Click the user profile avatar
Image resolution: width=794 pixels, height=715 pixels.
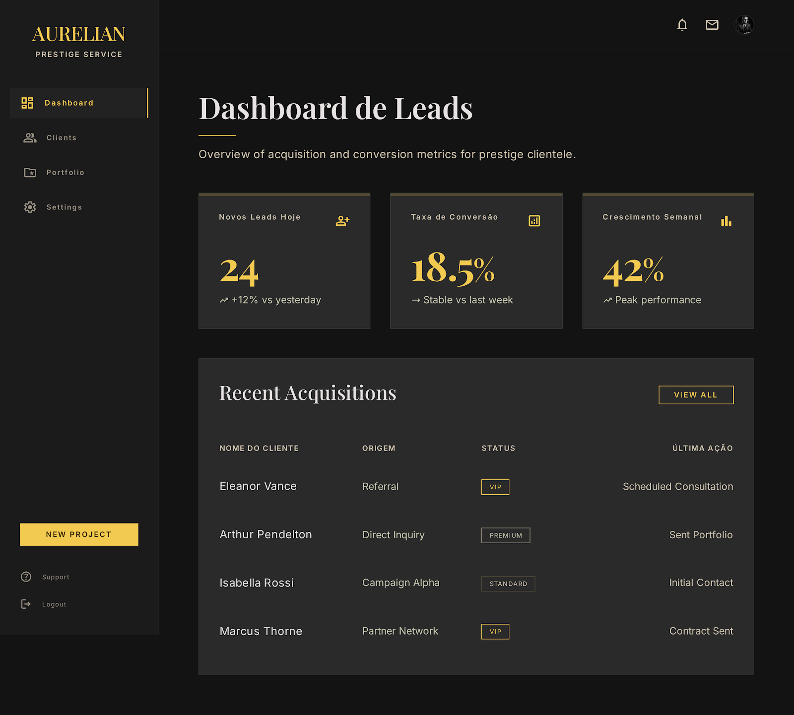744,25
